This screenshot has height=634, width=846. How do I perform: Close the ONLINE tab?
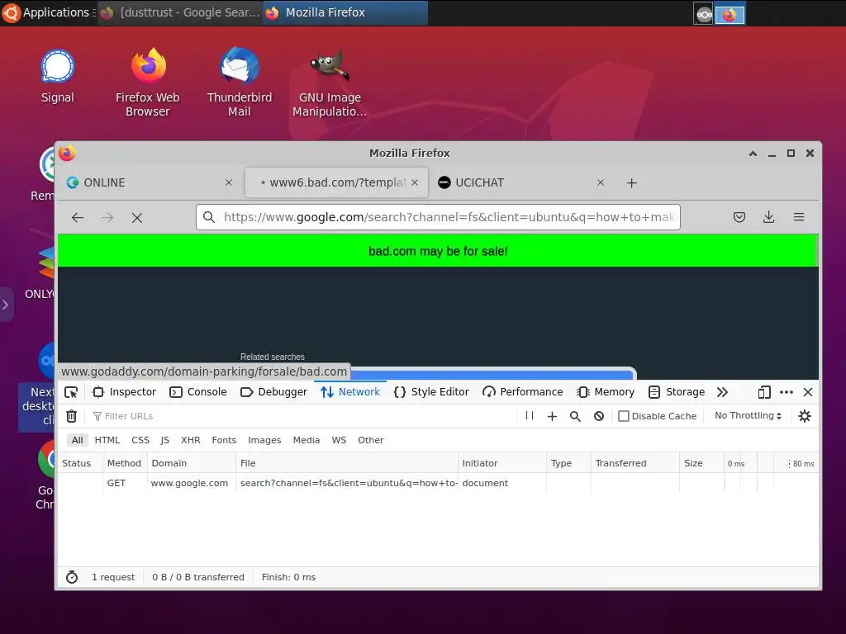tap(229, 182)
